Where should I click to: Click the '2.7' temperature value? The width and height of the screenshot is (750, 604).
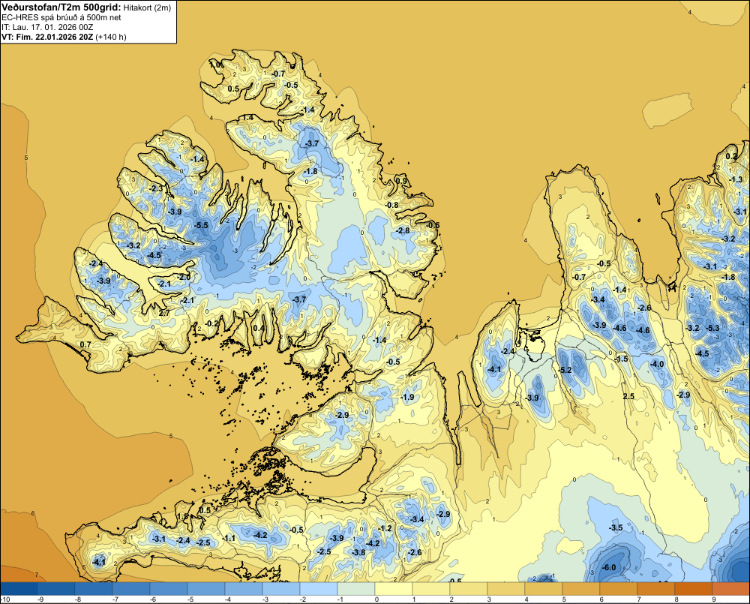pyautogui.click(x=164, y=313)
